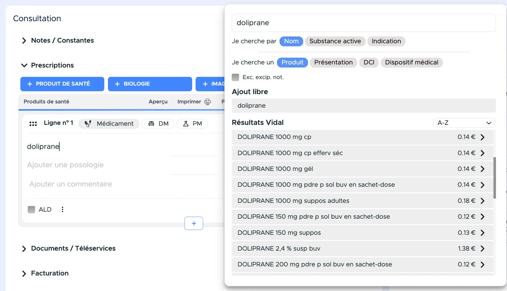Tick the ALD checkbox
Viewport: 507px width, 291px height.
pos(31,209)
